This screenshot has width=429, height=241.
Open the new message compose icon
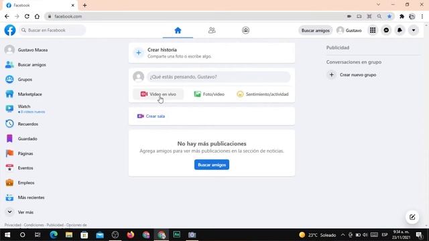(412, 217)
